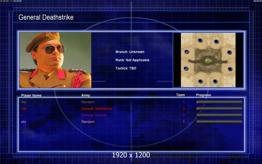262x164 pixels.
Task: Click team number of player oto
Action: 184,122
